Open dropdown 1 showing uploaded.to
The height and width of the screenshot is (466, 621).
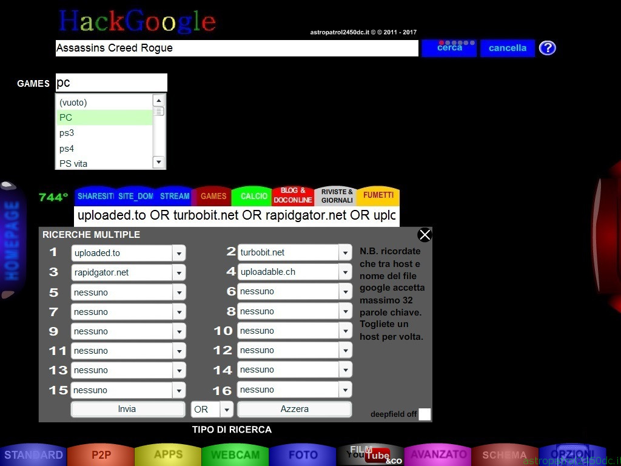coord(129,253)
